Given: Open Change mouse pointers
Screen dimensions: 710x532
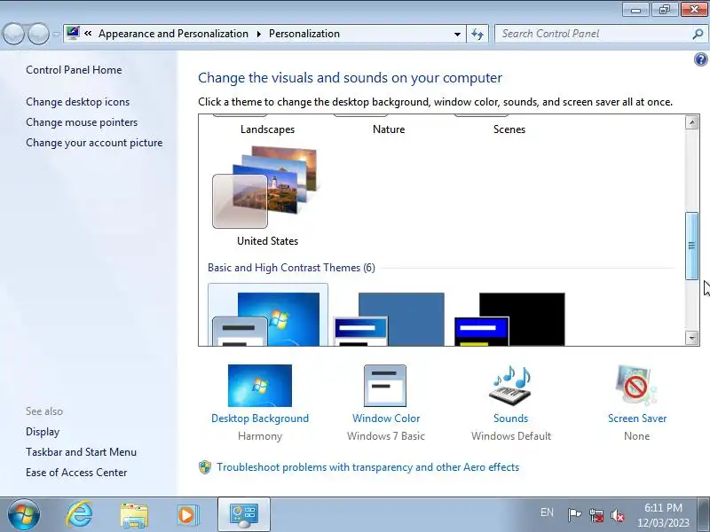Looking at the screenshot, I should click(82, 122).
